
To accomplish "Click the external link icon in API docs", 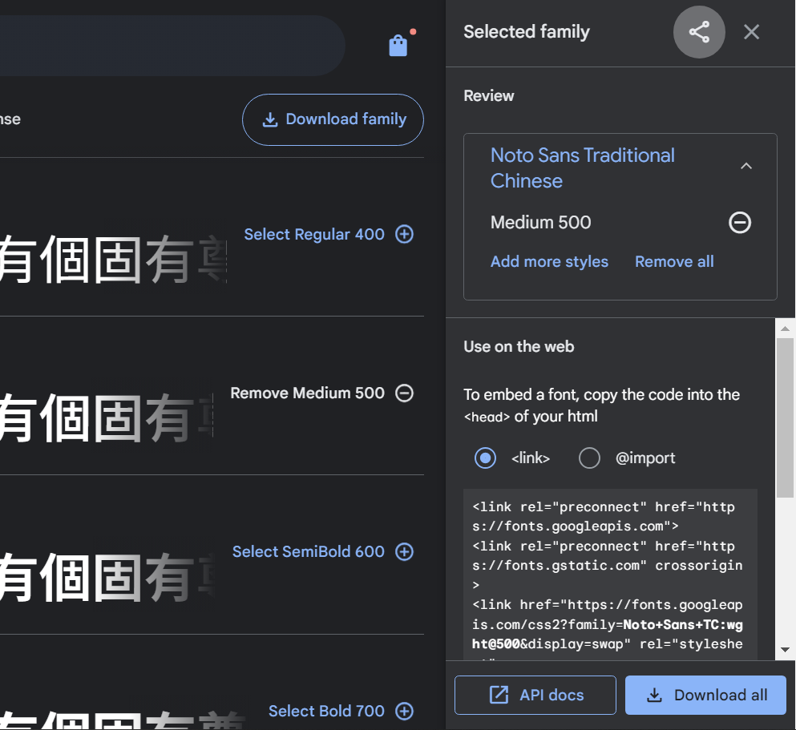I will tap(499, 695).
